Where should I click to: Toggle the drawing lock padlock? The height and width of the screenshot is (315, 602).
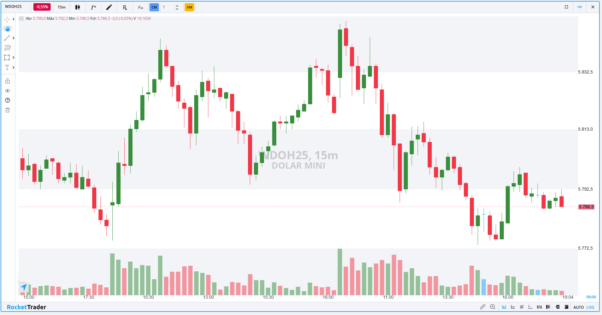coord(8,81)
